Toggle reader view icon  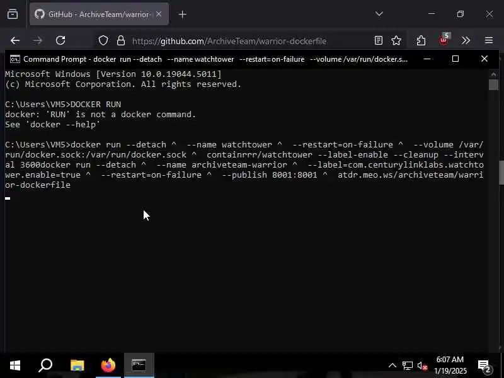[x=379, y=40]
